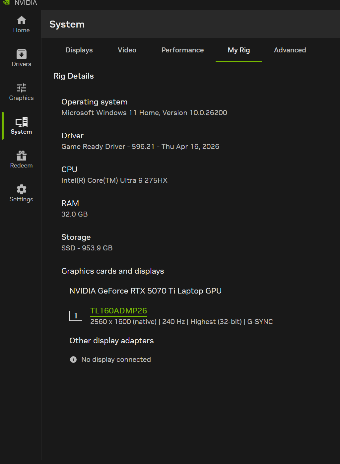
Task: Click the Microsoft Windows 11 Home version text
Action: point(144,113)
